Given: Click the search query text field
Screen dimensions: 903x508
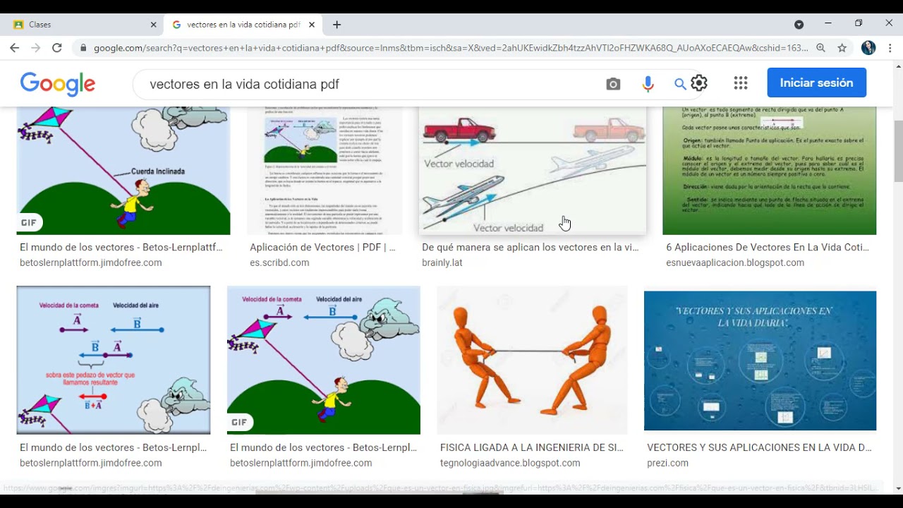Looking at the screenshot, I should point(367,84).
